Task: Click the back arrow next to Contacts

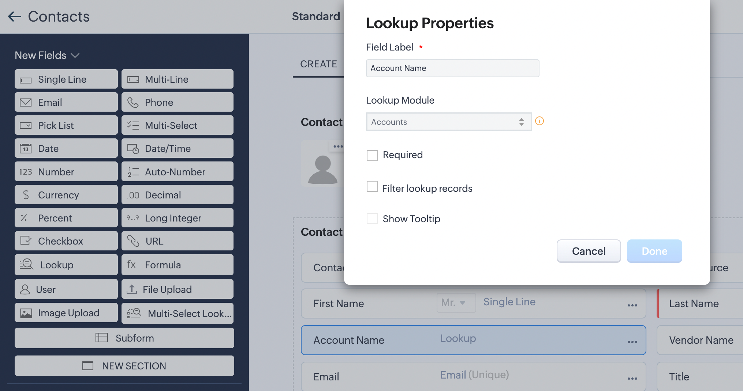Action: coord(15,16)
